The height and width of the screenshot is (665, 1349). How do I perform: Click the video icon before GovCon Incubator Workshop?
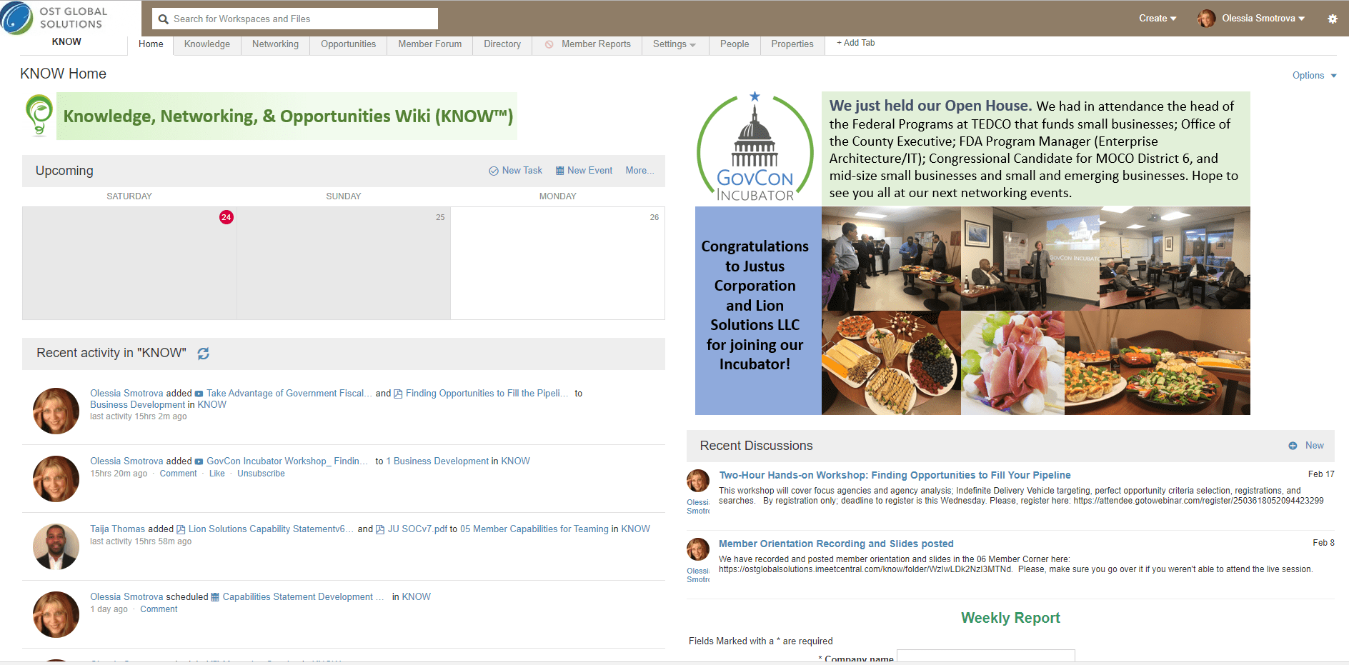pyautogui.click(x=199, y=461)
